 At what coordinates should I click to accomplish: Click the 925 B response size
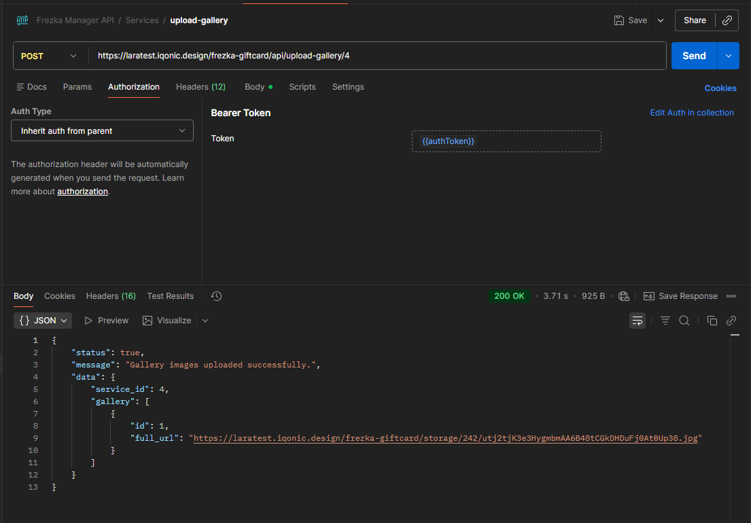click(593, 296)
